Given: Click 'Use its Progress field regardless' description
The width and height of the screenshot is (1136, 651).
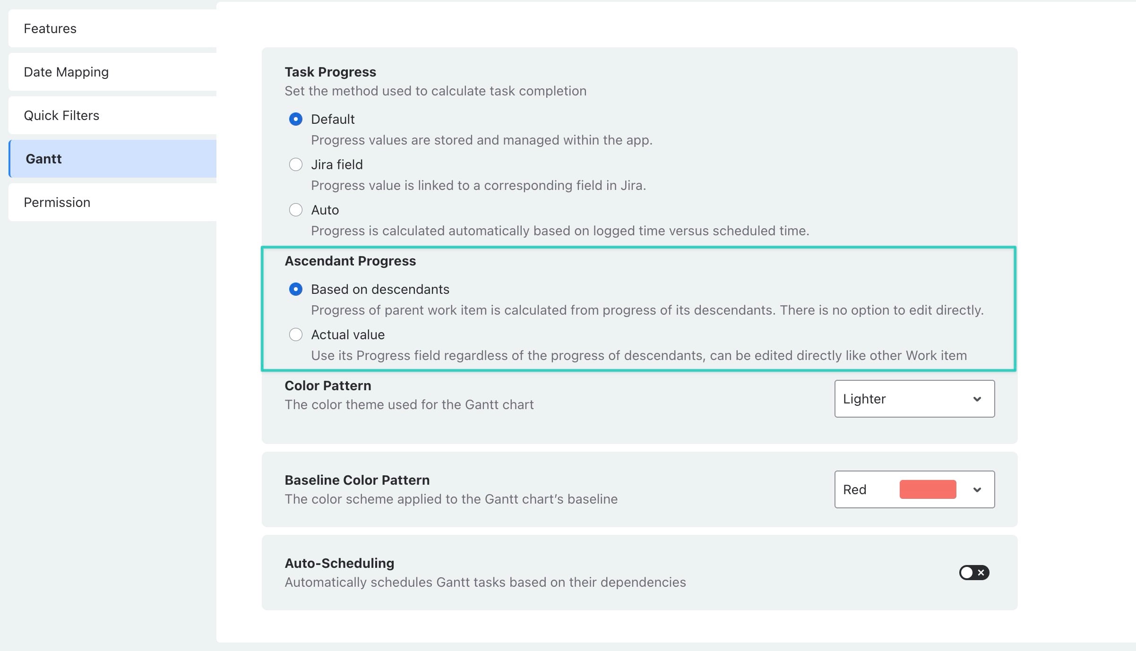Looking at the screenshot, I should tap(639, 355).
